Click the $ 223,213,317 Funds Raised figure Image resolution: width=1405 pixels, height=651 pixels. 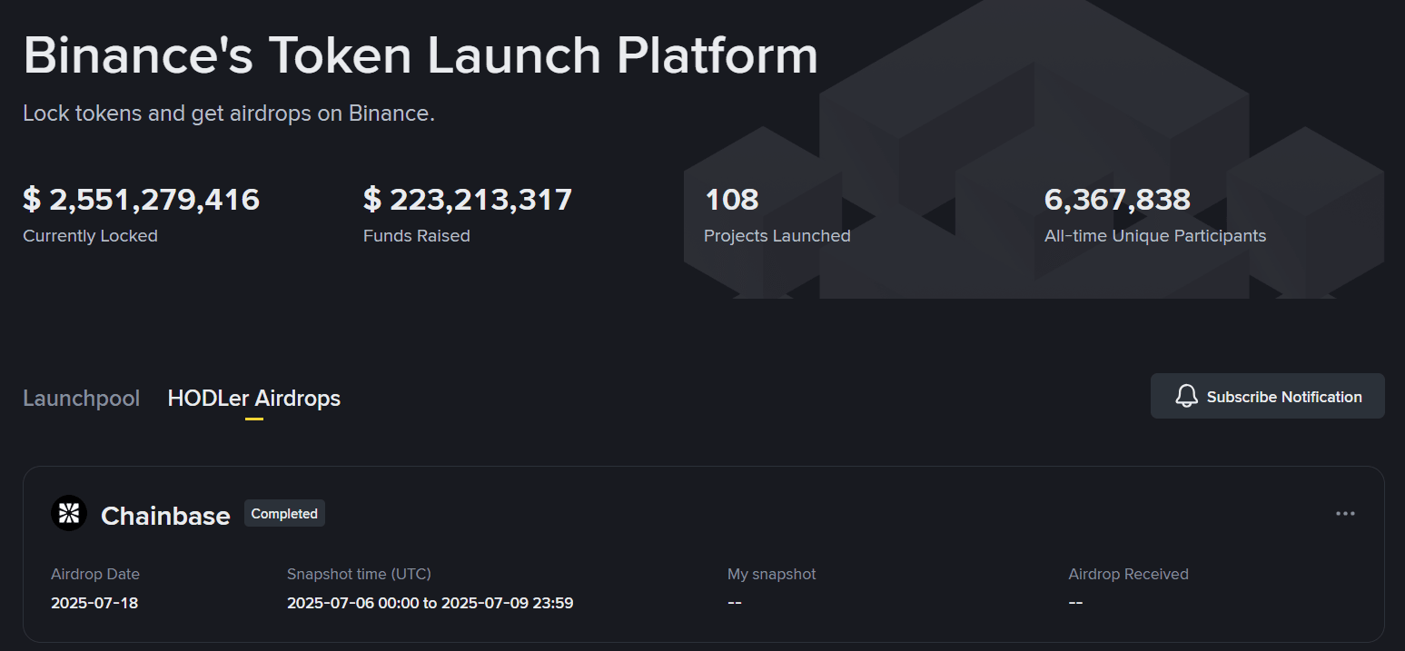click(468, 199)
